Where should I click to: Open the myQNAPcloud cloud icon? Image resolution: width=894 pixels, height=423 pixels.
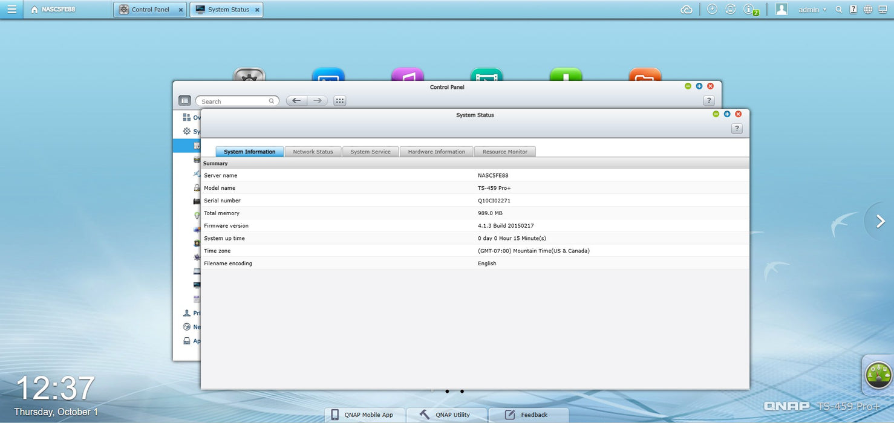[687, 9]
